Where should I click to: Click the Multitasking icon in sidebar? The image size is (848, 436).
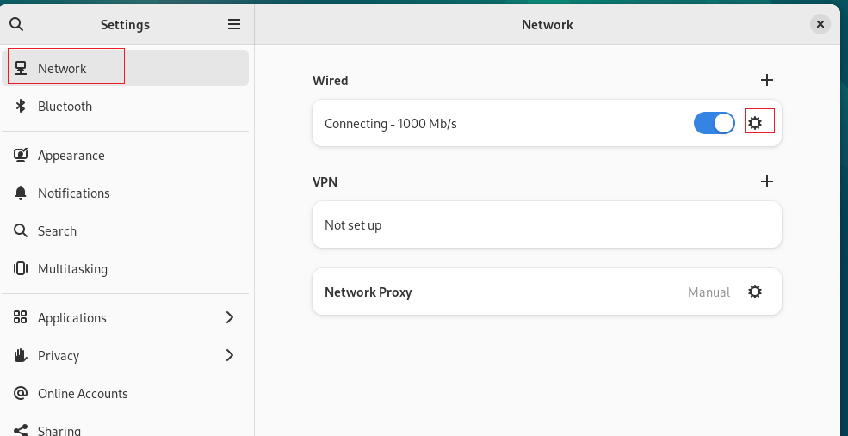pos(21,268)
